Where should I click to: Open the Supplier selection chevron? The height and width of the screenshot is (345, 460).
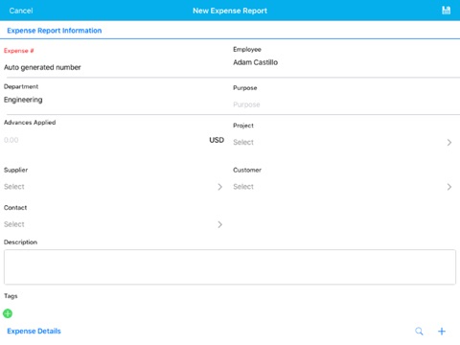click(x=219, y=187)
